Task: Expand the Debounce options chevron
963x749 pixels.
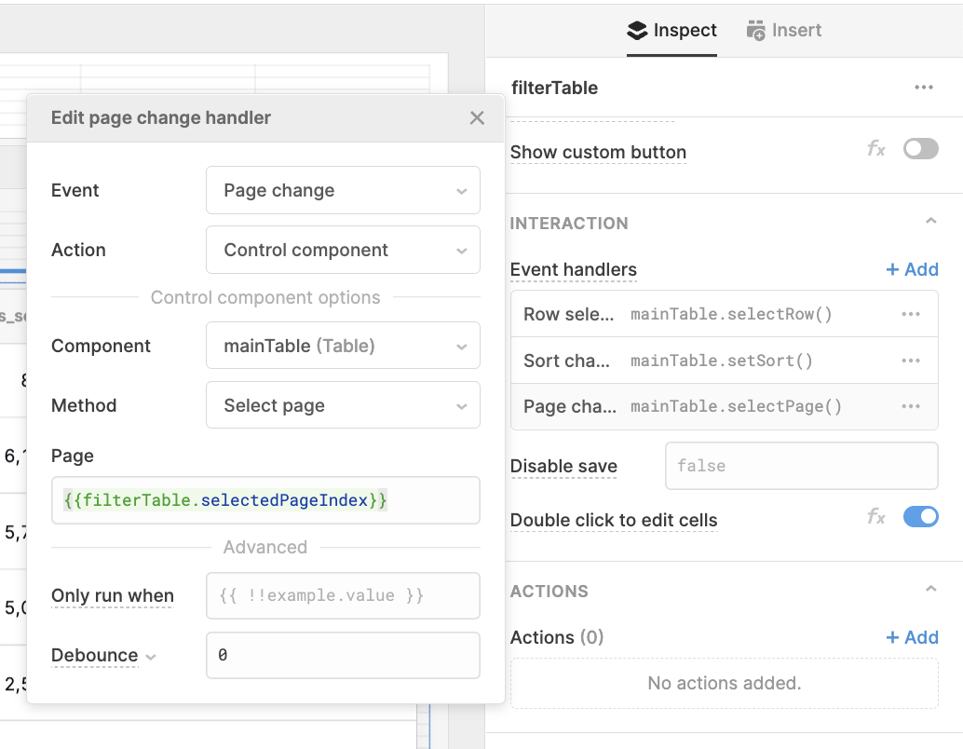Action: tap(151, 656)
